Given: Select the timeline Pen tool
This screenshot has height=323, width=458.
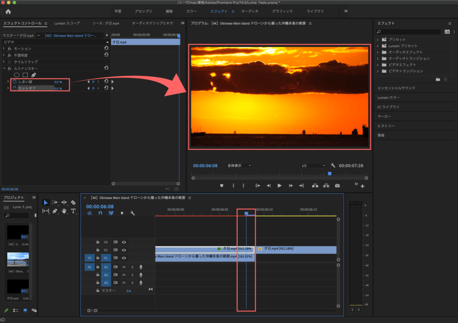Looking at the screenshot, I should click(55, 211).
